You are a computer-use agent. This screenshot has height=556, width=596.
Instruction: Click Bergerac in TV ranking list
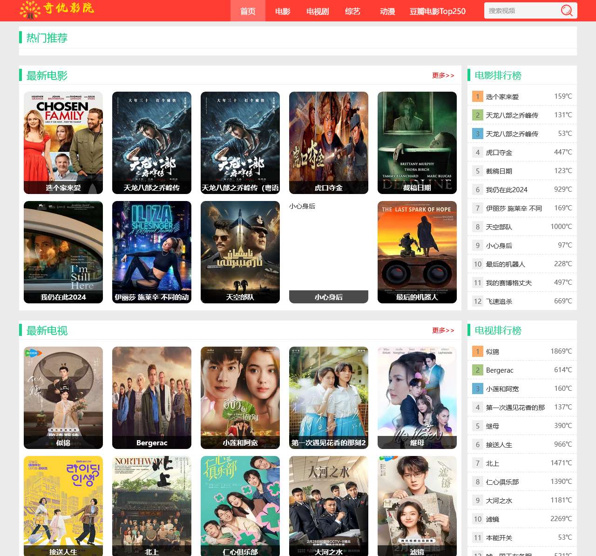pos(500,370)
